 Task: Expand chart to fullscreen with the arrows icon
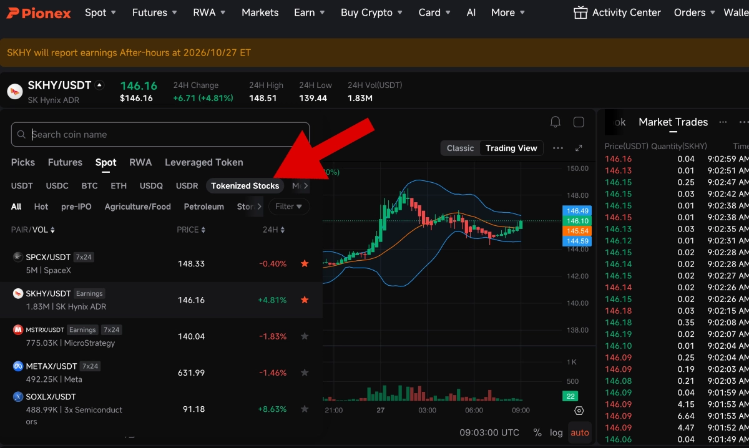[x=579, y=148]
